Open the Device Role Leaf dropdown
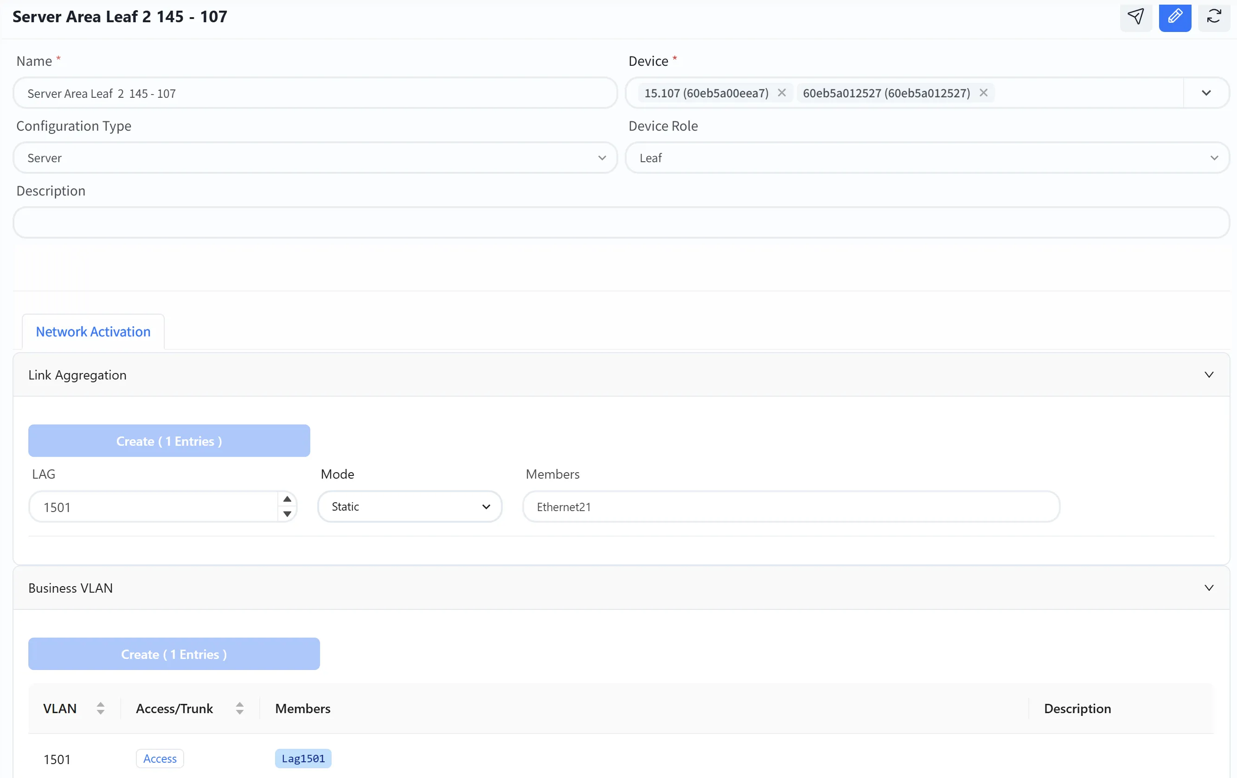Screen dimensions: 1237x778 point(927,158)
